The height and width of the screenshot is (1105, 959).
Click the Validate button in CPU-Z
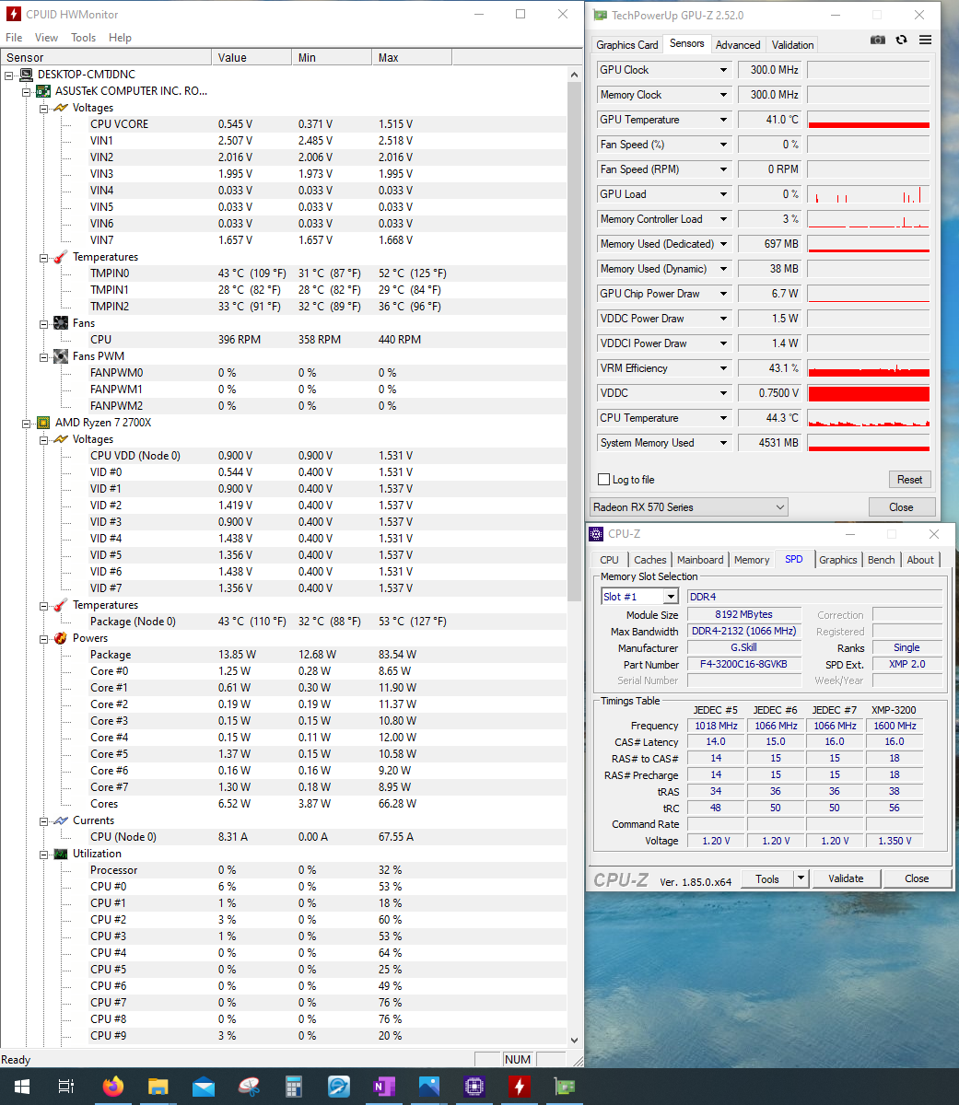tap(846, 878)
